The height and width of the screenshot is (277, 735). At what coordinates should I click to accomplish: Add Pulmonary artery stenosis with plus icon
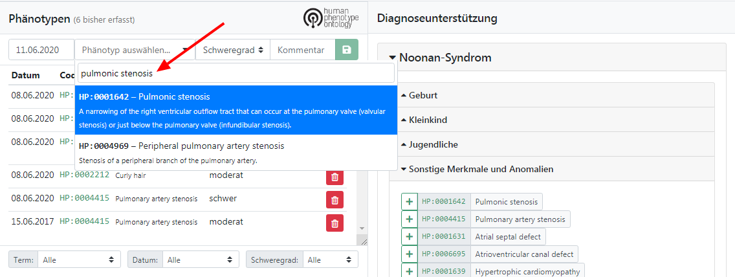click(409, 219)
